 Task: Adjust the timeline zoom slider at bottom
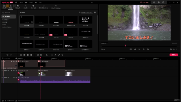[10, 101]
